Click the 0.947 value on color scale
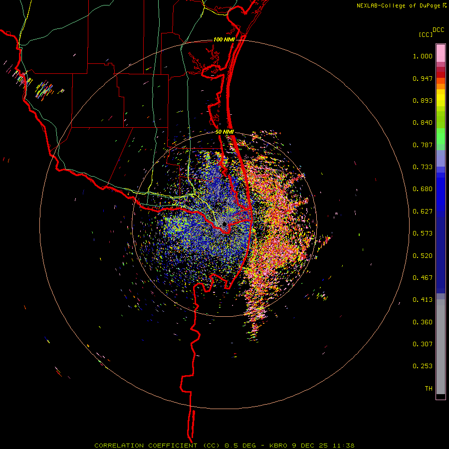This screenshot has height=449, width=449. (423, 78)
